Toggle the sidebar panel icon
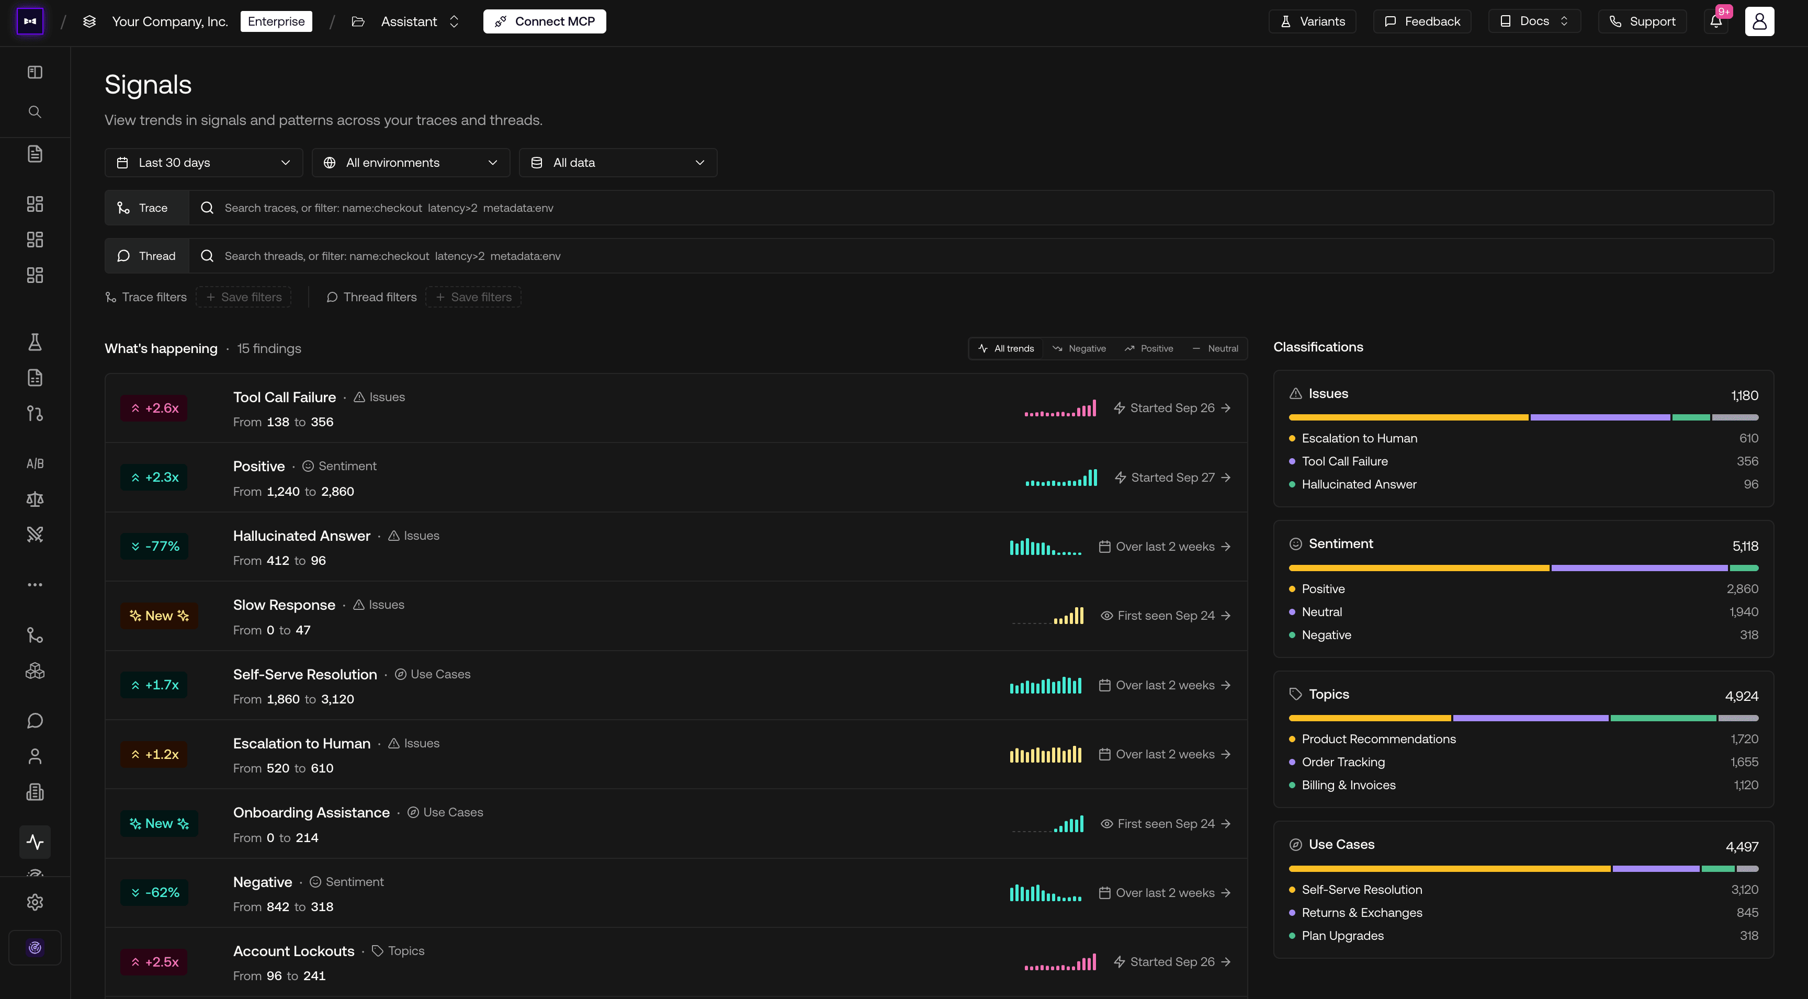 pyautogui.click(x=35, y=72)
